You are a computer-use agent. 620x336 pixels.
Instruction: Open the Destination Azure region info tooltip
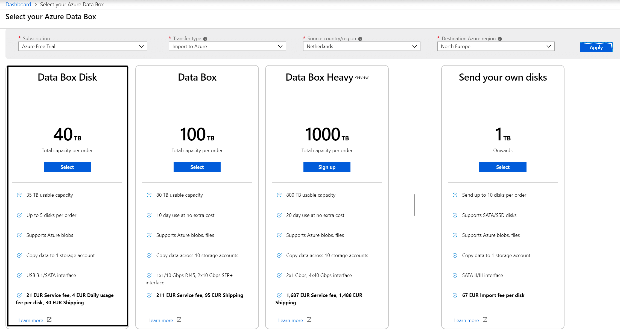tap(500, 38)
